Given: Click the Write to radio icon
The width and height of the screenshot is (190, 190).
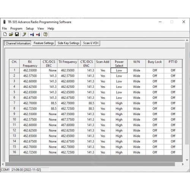Looking at the screenshot, I should [x=38, y=34].
